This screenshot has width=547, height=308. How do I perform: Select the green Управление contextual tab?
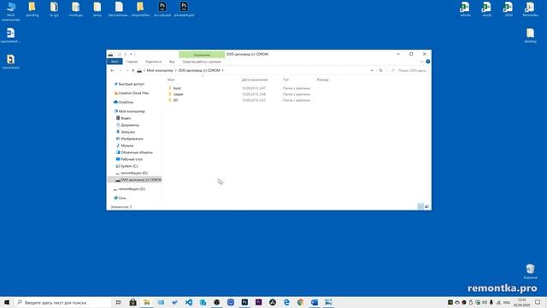[202, 55]
